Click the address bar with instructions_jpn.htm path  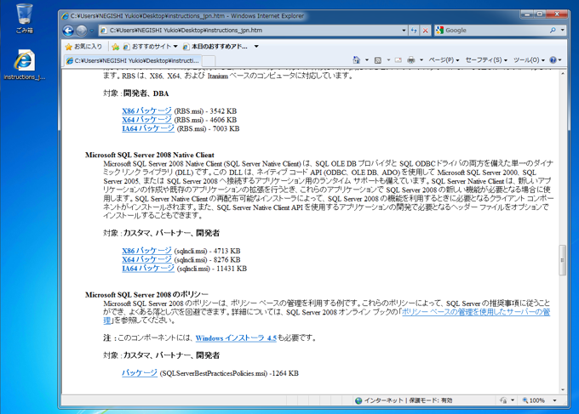pos(249,31)
